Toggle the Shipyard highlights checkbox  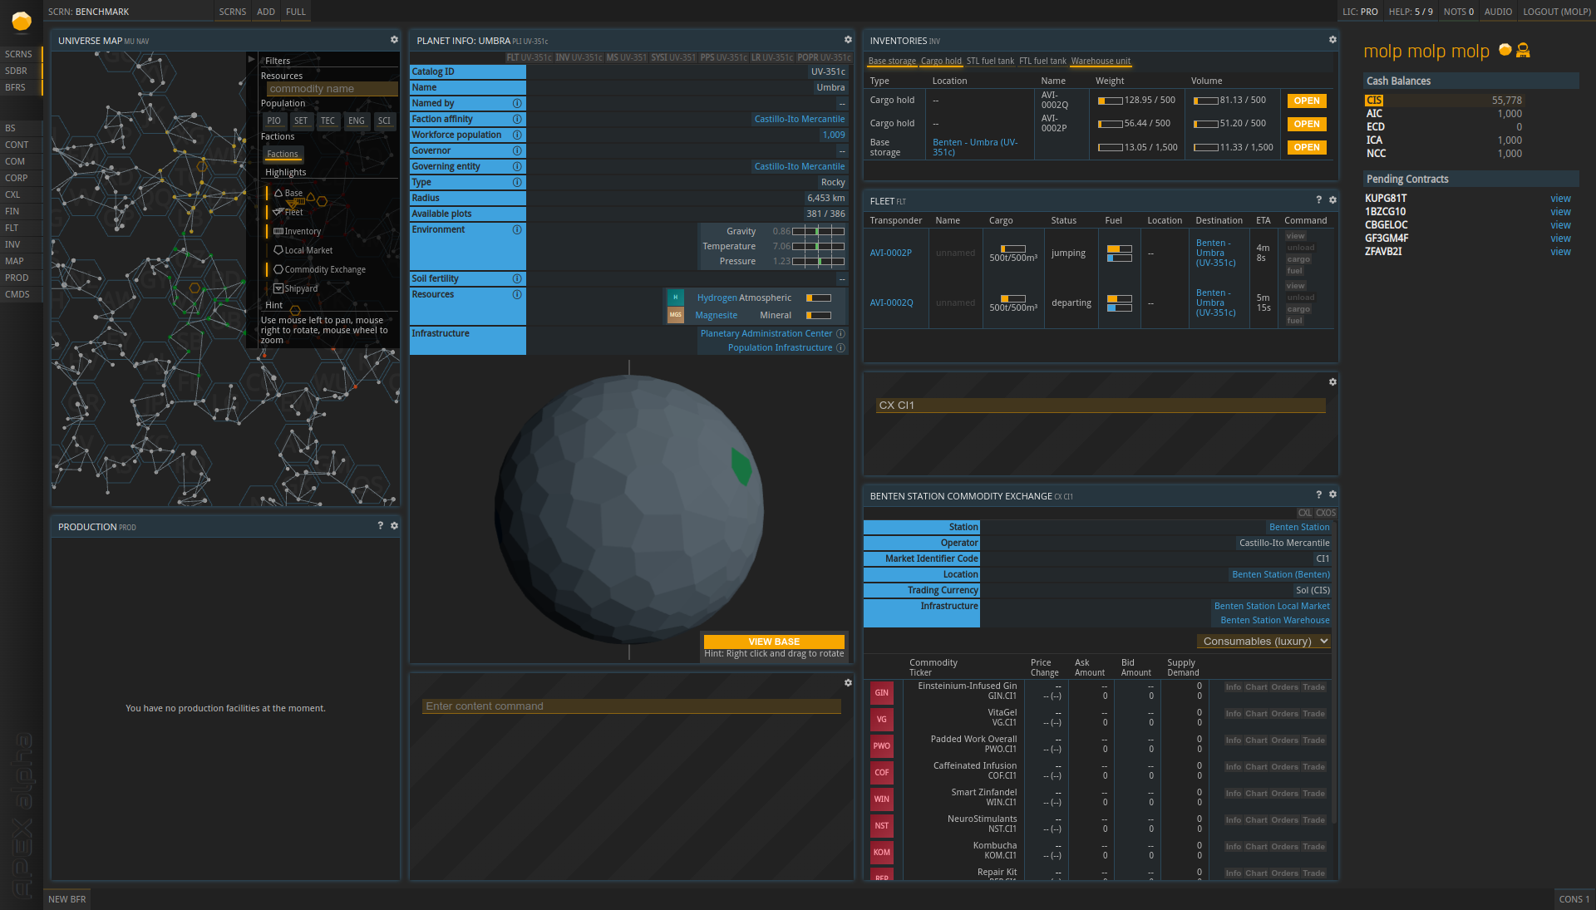tap(279, 288)
